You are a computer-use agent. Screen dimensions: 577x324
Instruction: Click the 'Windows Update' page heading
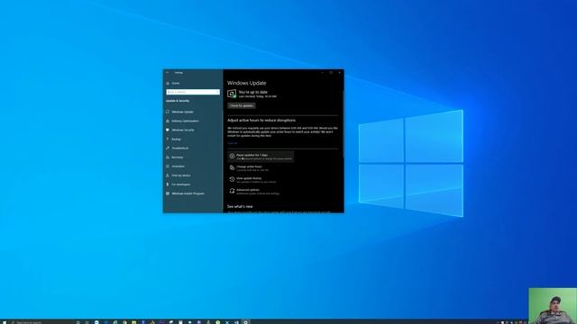coord(246,83)
